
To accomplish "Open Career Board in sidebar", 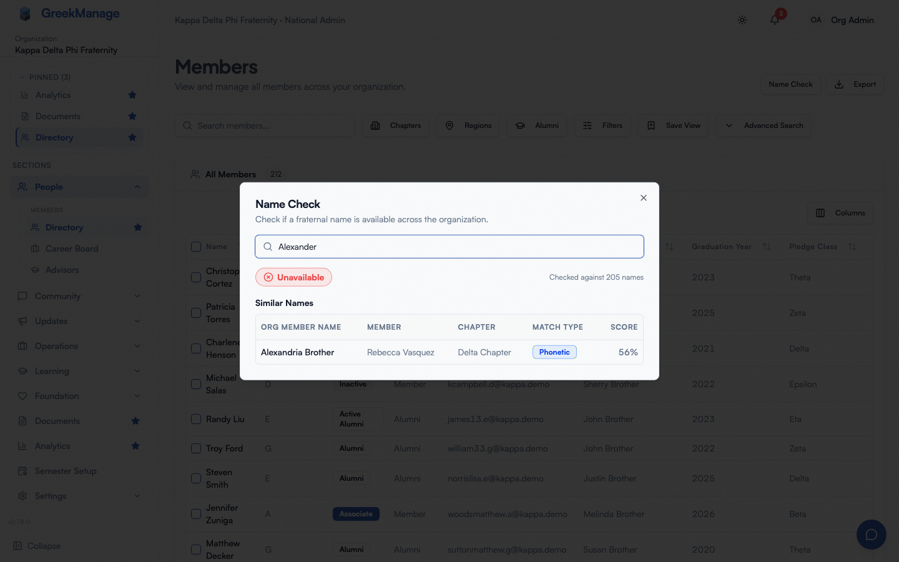I will coord(72,249).
